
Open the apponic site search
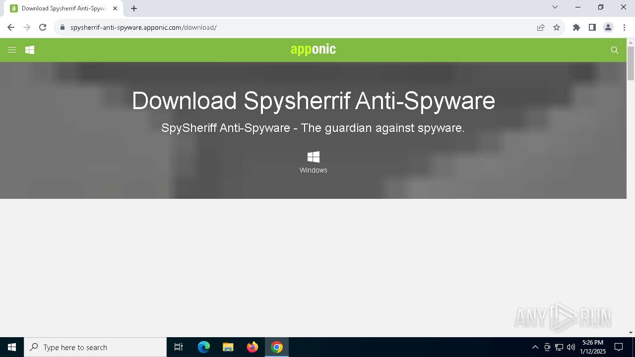pos(615,50)
